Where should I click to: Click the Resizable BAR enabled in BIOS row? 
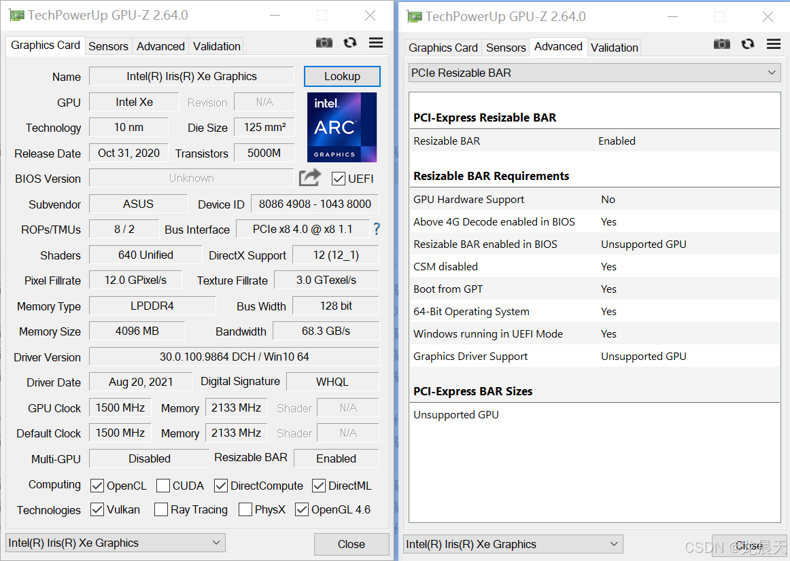coord(594,244)
